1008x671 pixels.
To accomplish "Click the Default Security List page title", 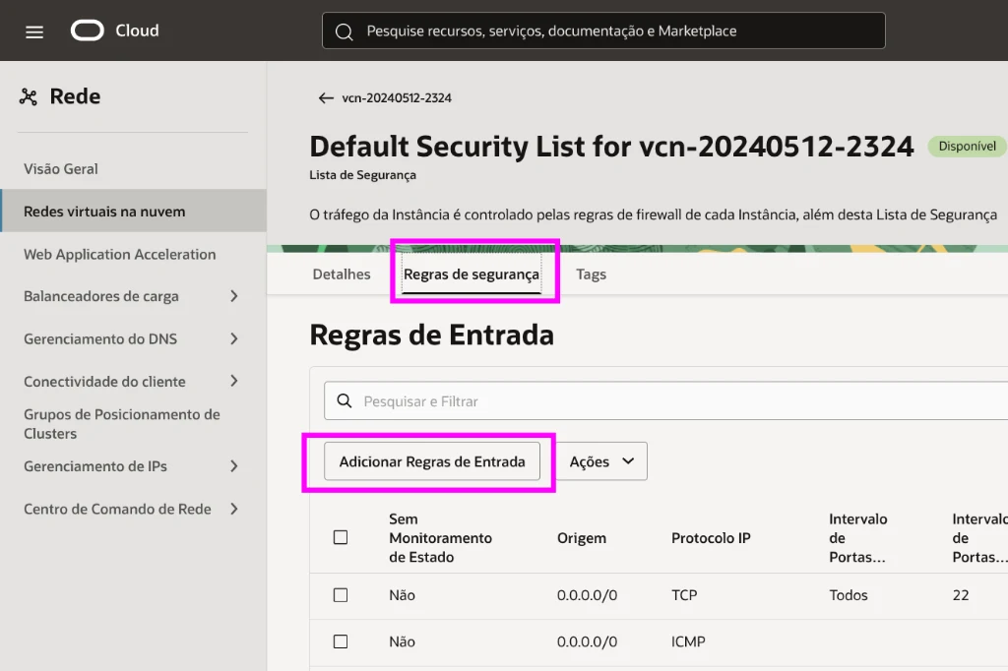I will pos(611,147).
